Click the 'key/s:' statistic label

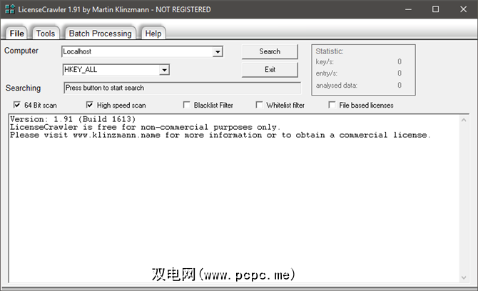pos(325,62)
